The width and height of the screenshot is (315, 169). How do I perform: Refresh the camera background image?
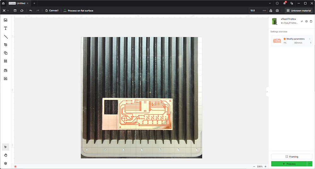pos(277,10)
